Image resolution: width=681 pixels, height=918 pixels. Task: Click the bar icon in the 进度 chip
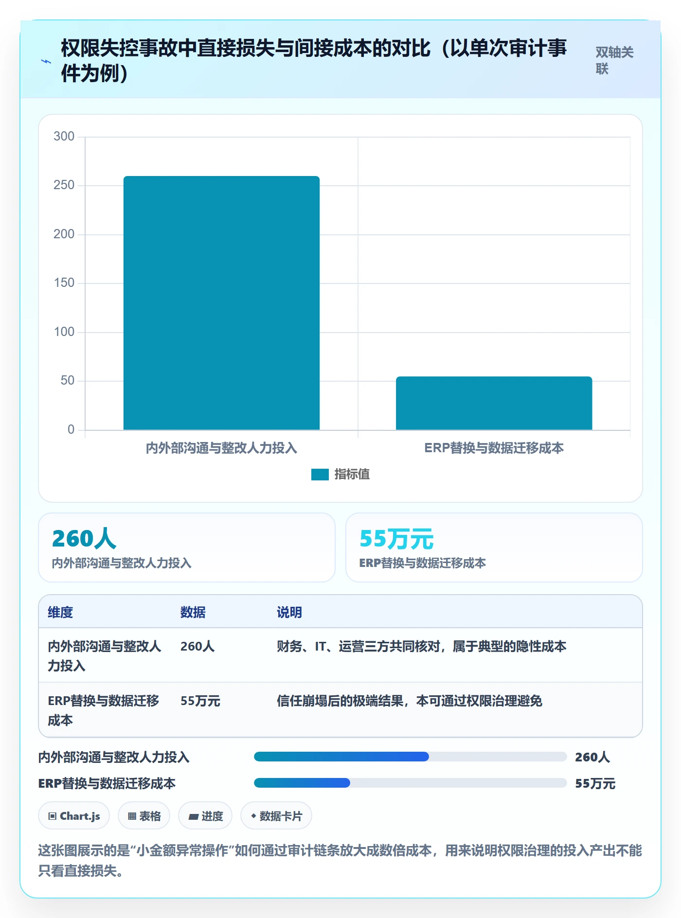click(193, 817)
